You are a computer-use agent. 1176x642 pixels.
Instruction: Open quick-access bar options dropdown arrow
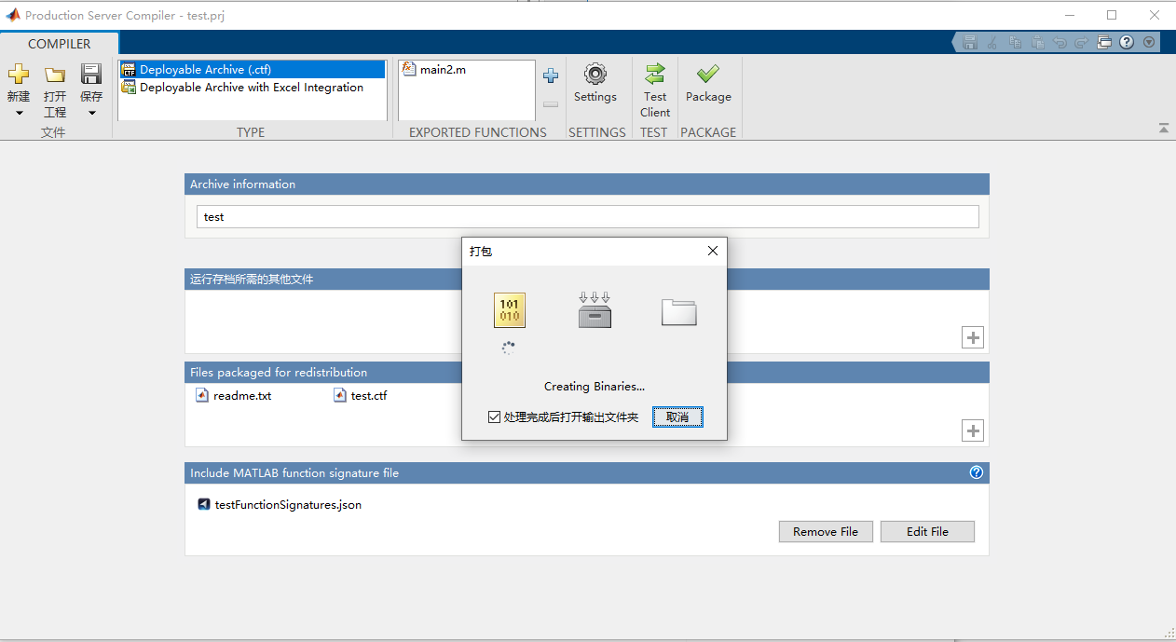pyautogui.click(x=1149, y=42)
